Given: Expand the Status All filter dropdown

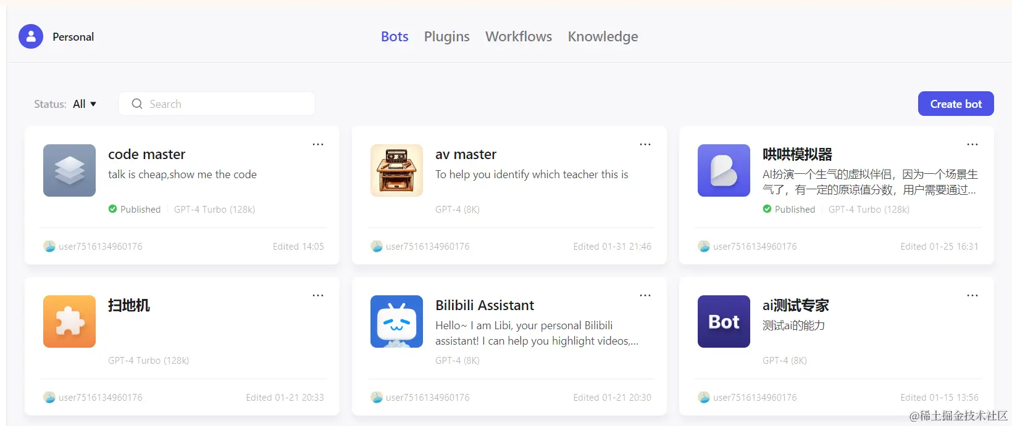Looking at the screenshot, I should coord(85,104).
